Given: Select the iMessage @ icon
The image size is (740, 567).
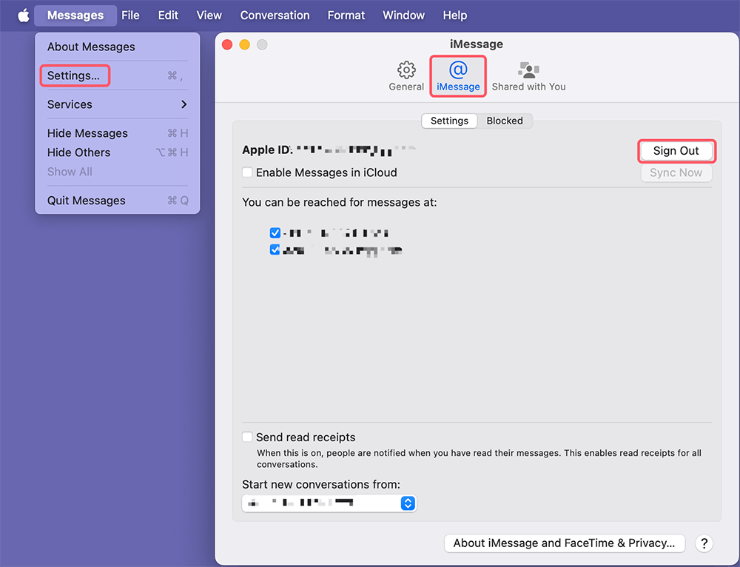Looking at the screenshot, I should click(x=458, y=71).
